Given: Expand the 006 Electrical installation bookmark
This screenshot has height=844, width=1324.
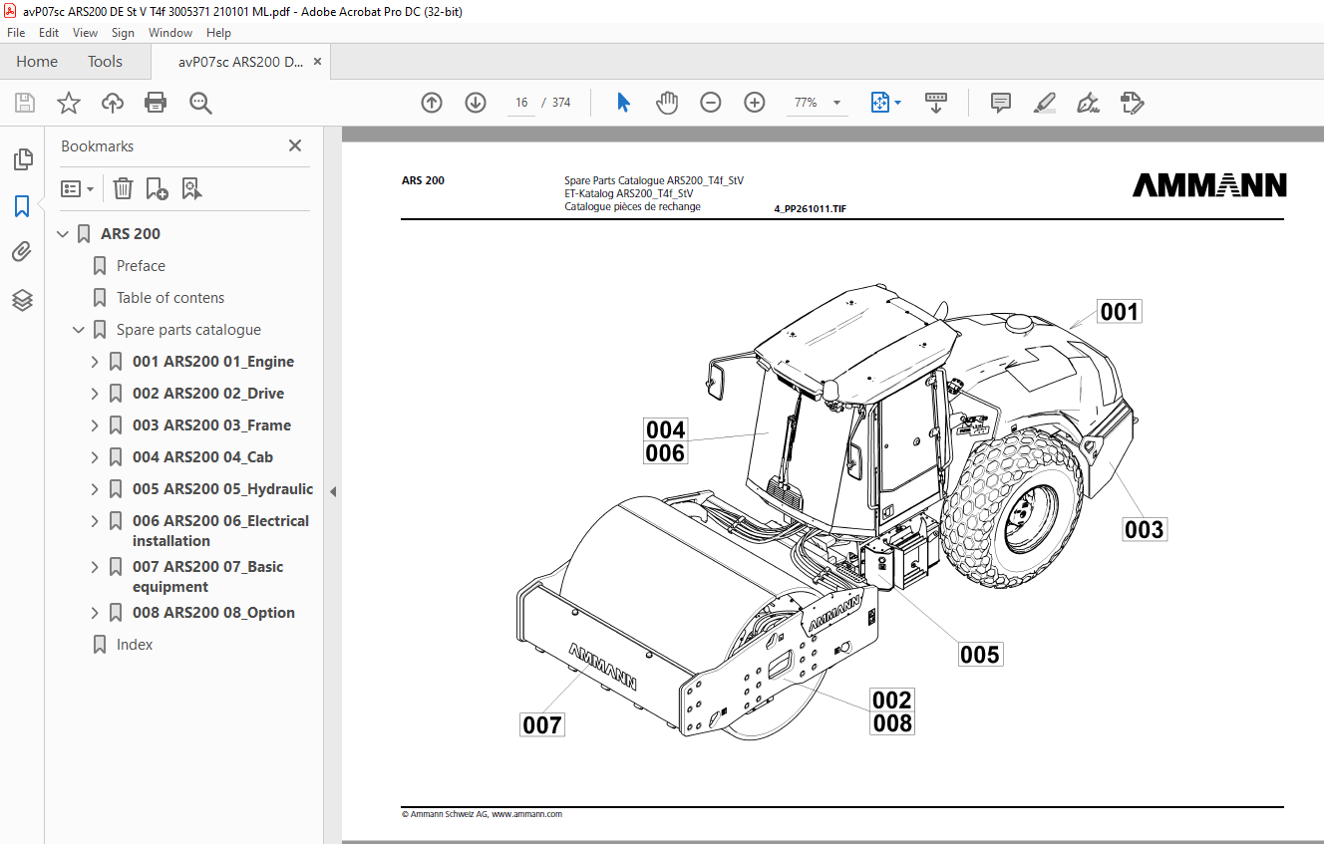Looking at the screenshot, I should point(96,521).
